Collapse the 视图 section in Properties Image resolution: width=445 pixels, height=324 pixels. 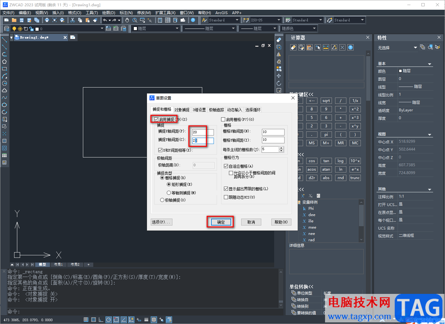tap(430, 135)
